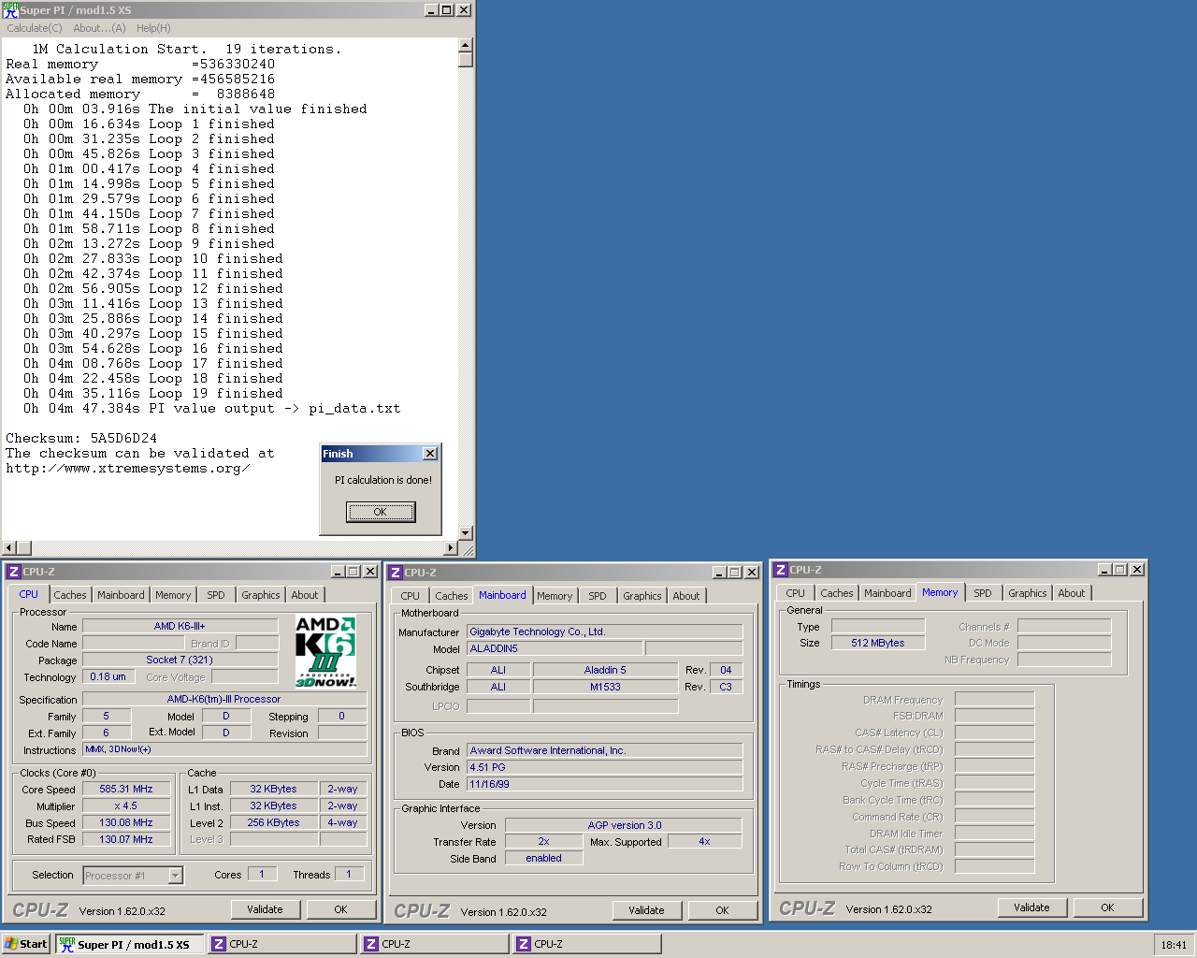Click the Start button in the taskbar
Viewport: 1197px width, 958px height.
[x=26, y=944]
